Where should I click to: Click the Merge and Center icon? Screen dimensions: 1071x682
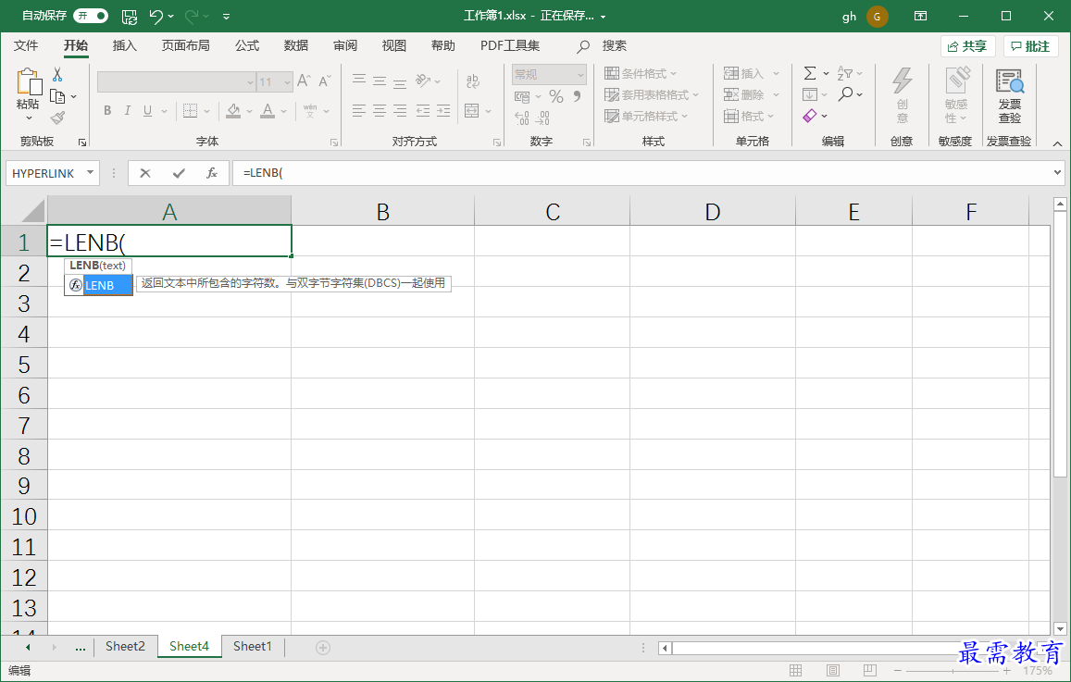pyautogui.click(x=471, y=111)
